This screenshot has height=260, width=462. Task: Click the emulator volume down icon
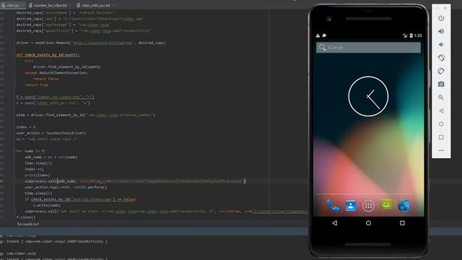pyautogui.click(x=441, y=45)
